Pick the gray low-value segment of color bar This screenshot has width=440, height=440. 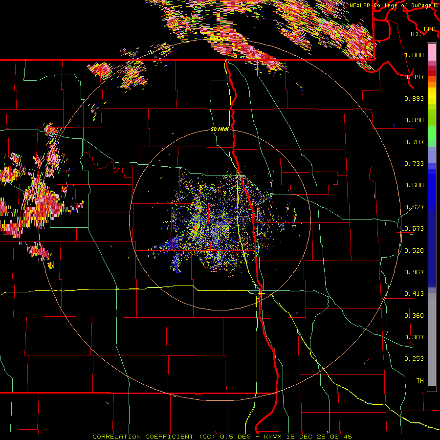pos(432,340)
